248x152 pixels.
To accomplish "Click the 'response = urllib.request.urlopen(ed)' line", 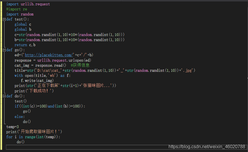I will coord(53,60).
